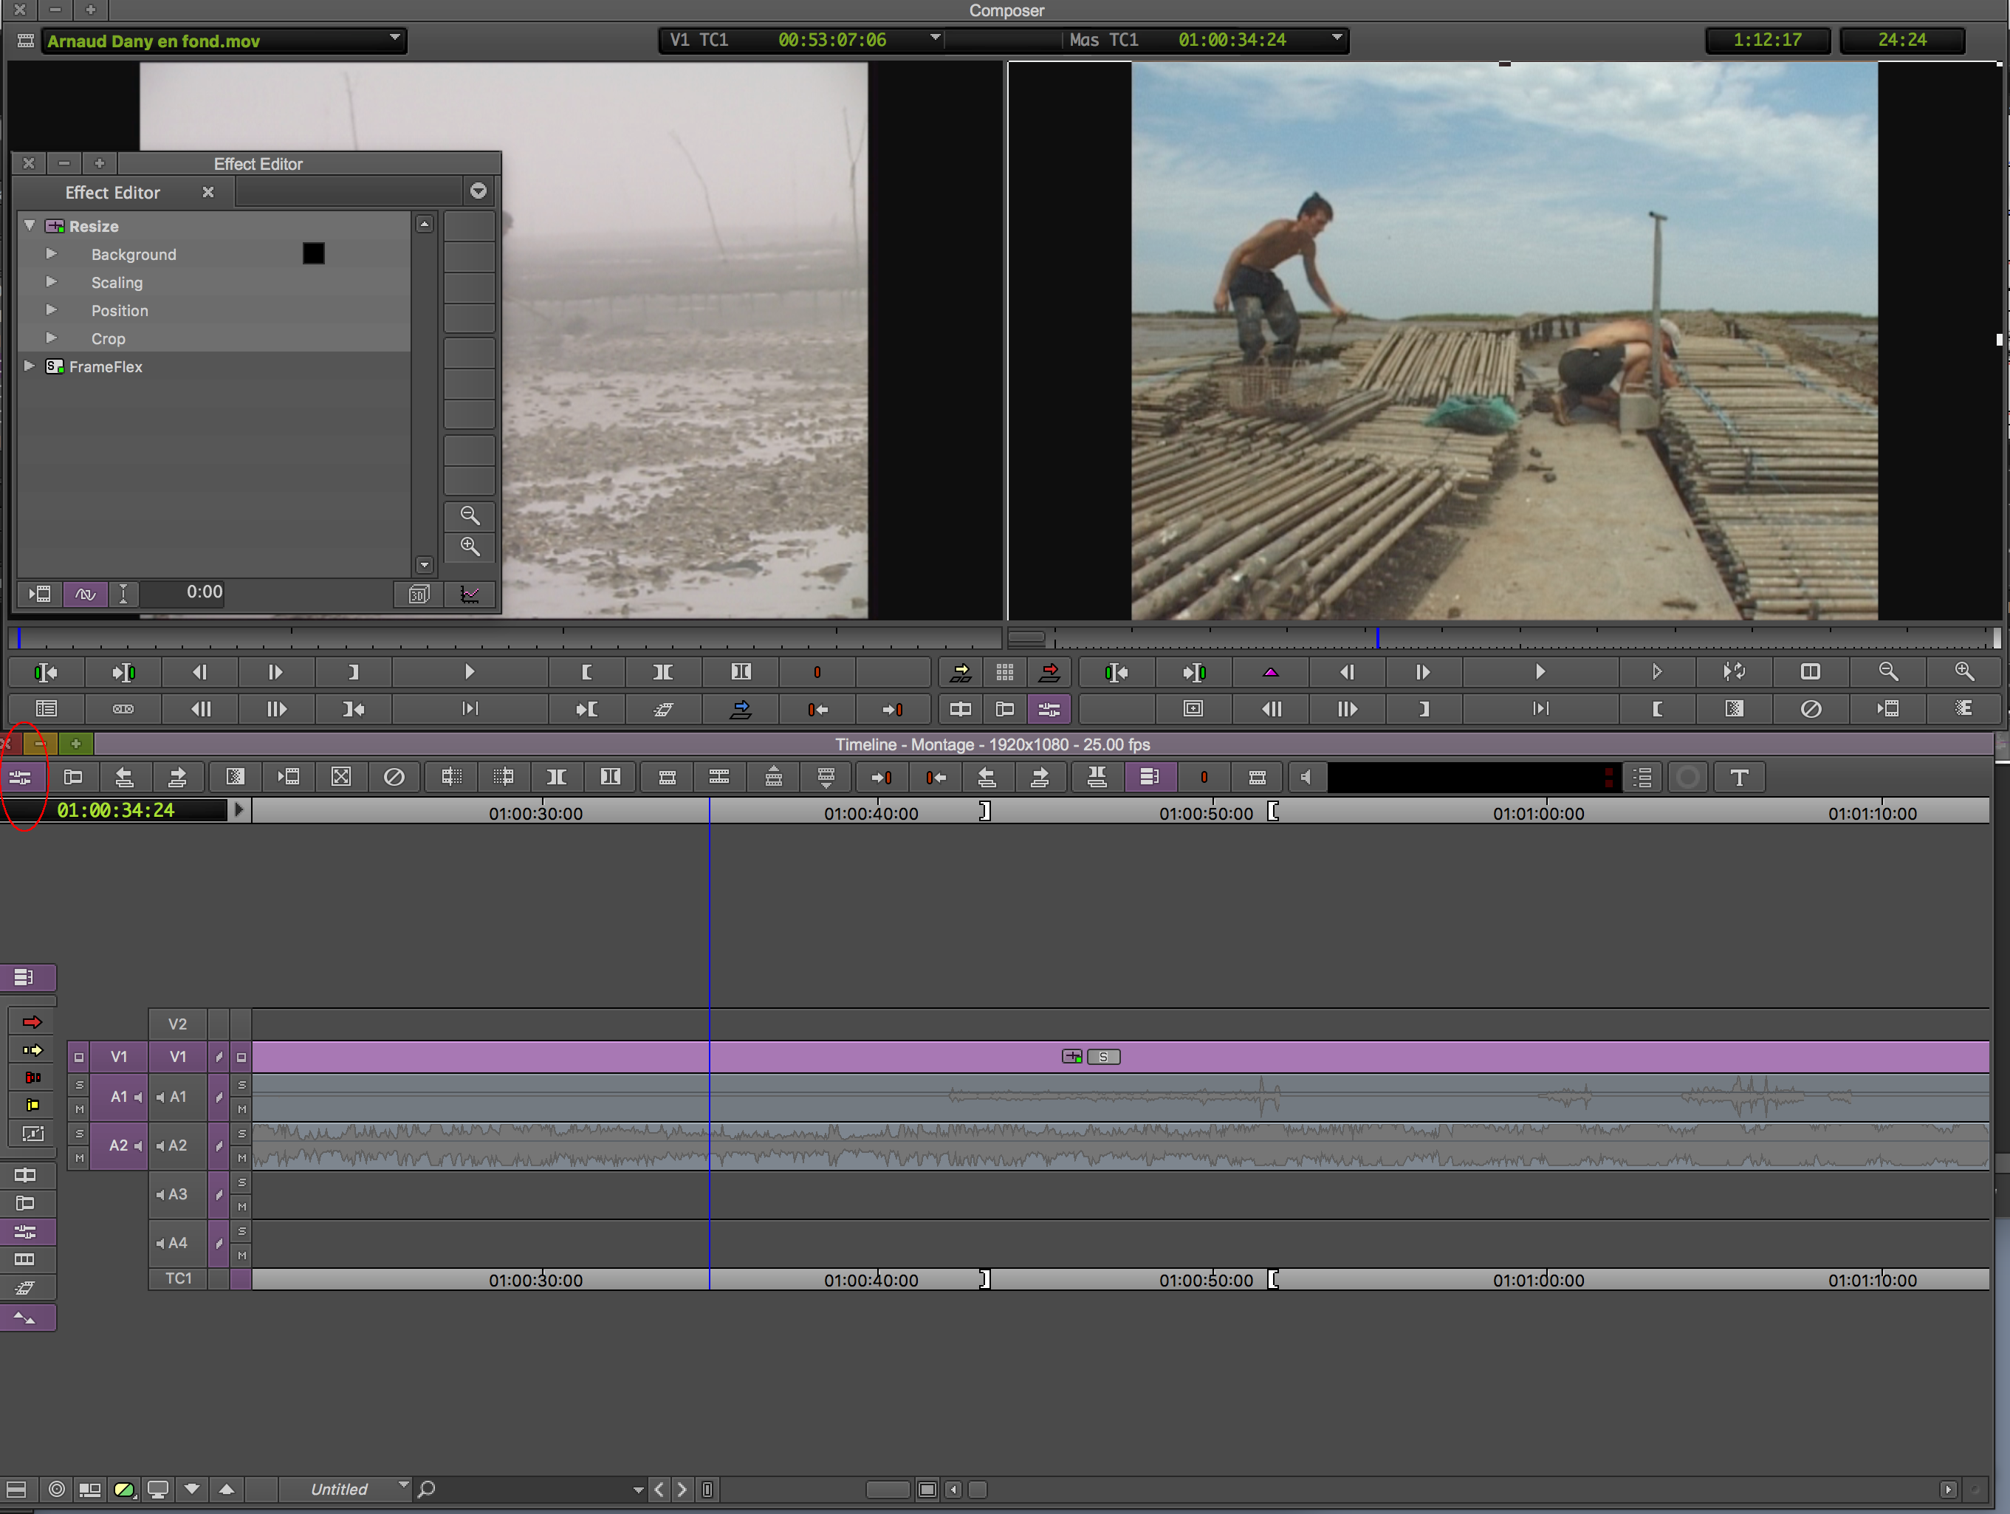The height and width of the screenshot is (1514, 2010).
Task: Expand the Scaling parameter group
Action: [x=52, y=283]
